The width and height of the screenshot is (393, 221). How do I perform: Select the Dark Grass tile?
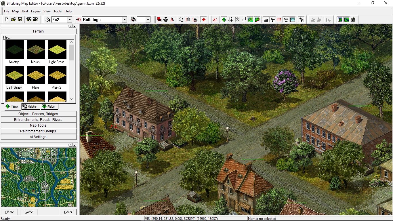pyautogui.click(x=14, y=75)
